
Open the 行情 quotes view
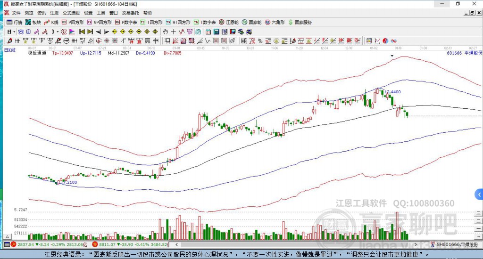[x=15, y=22]
